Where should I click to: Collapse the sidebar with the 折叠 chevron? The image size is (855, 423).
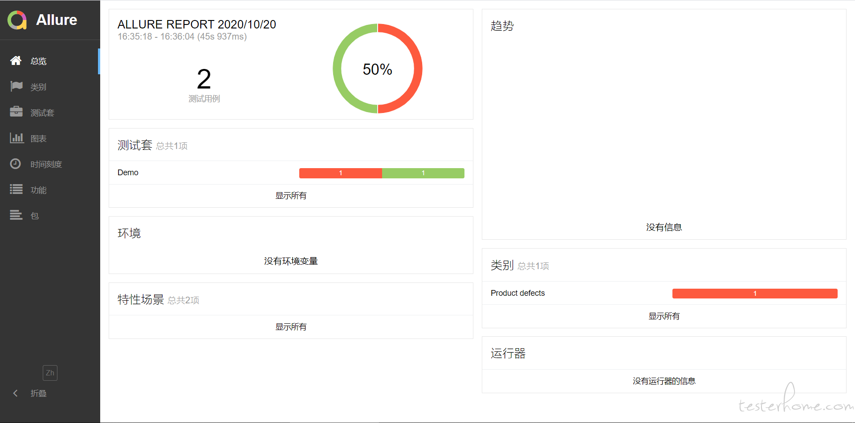point(16,393)
